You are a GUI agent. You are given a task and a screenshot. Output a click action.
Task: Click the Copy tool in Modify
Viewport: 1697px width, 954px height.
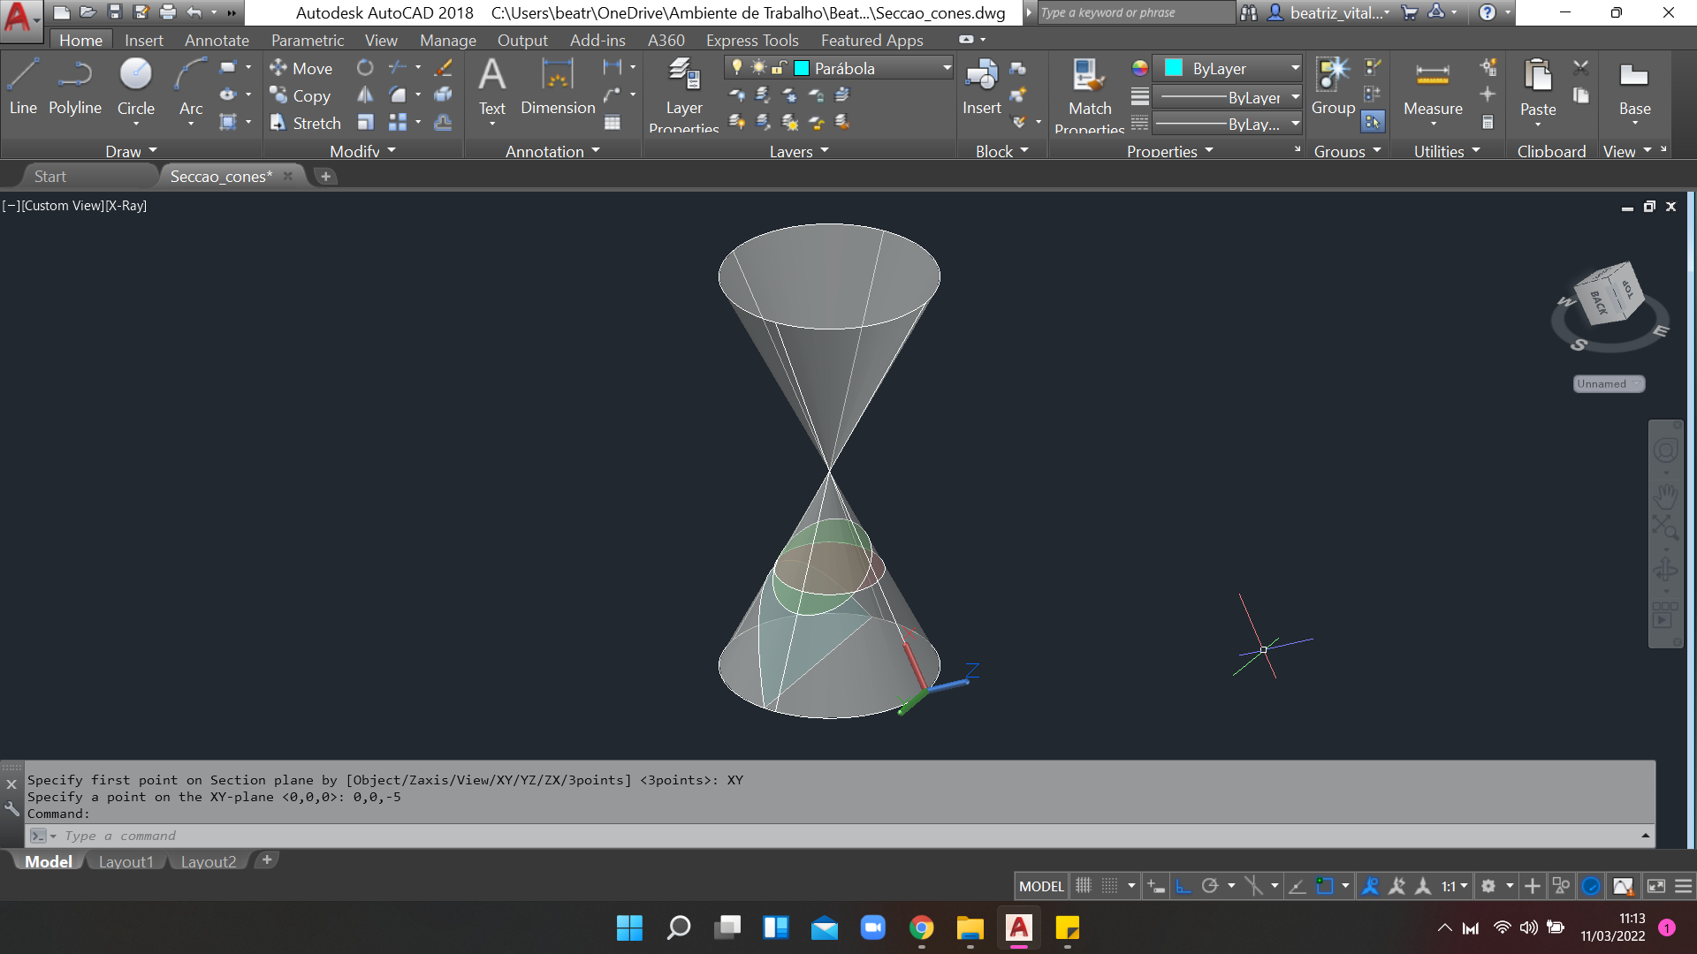coord(301,95)
